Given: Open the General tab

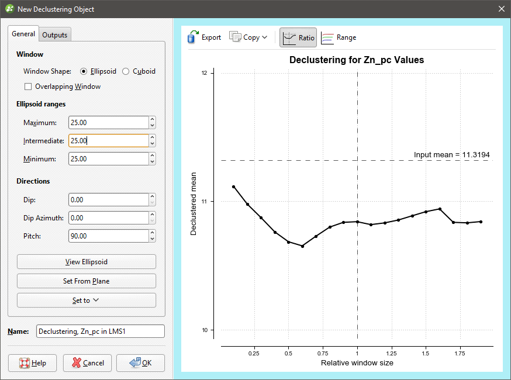Looking at the screenshot, I should [23, 34].
